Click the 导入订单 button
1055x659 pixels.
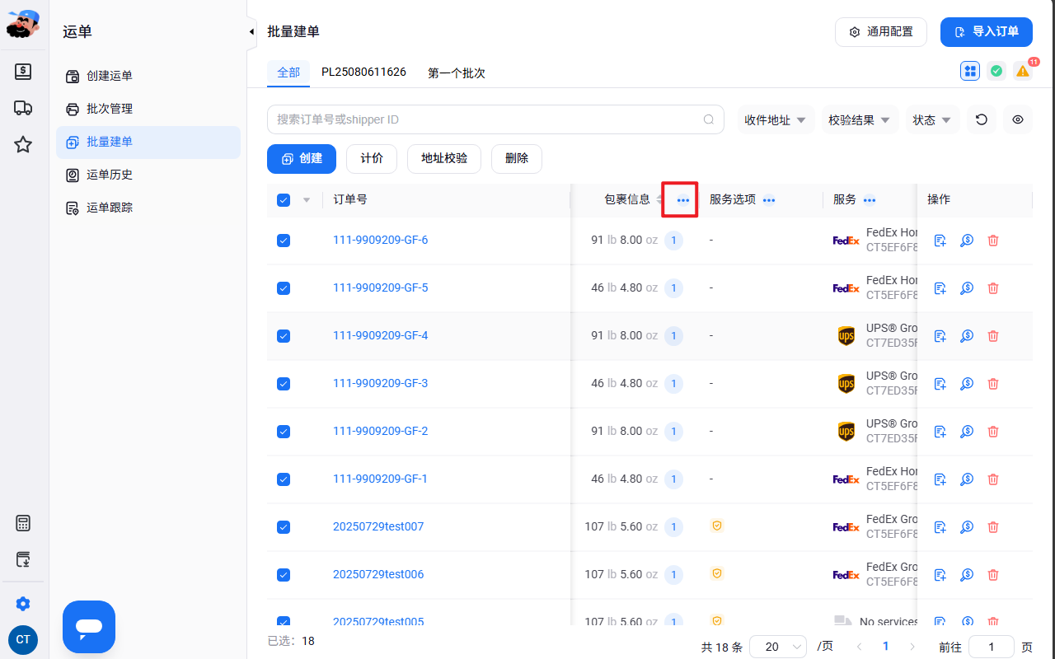(x=987, y=32)
